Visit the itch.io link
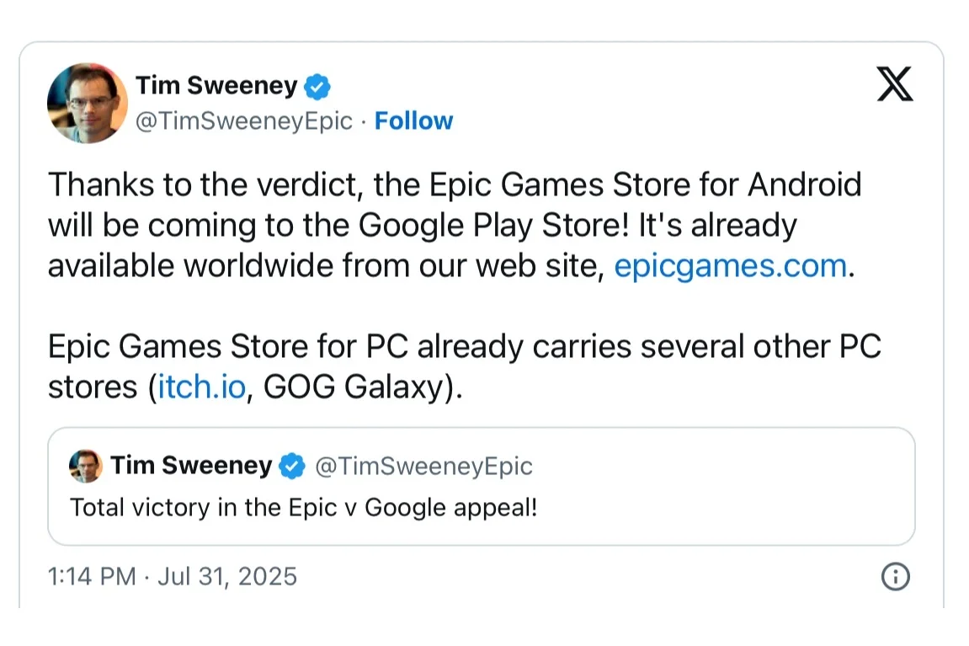This screenshot has width=969, height=646. tap(201, 388)
